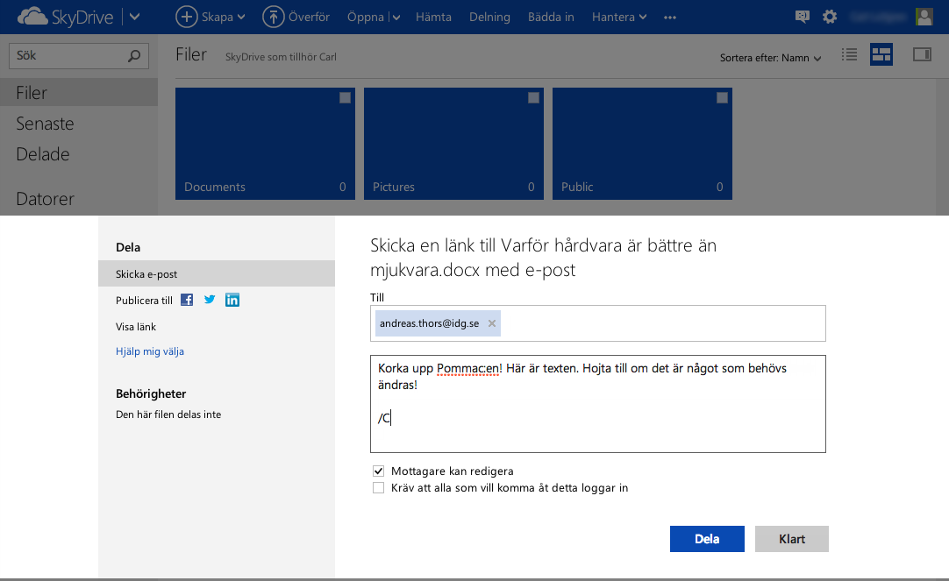949x581 pixels.
Task: Toggle the details pane icon
Action: click(x=922, y=55)
